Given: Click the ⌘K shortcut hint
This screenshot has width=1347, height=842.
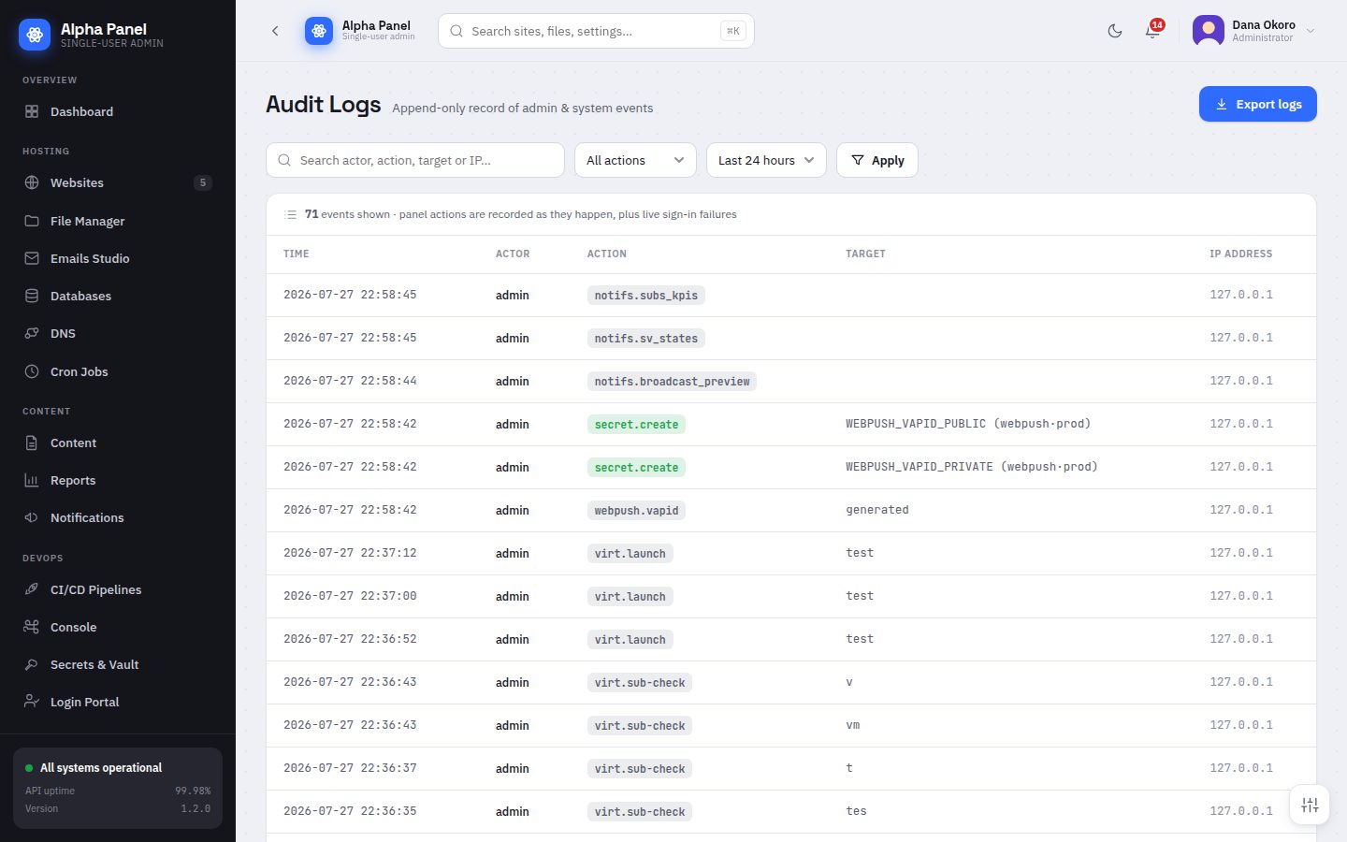Looking at the screenshot, I should [x=733, y=31].
